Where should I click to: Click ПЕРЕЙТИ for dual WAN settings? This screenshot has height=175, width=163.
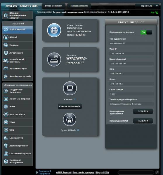(x=143, y=111)
